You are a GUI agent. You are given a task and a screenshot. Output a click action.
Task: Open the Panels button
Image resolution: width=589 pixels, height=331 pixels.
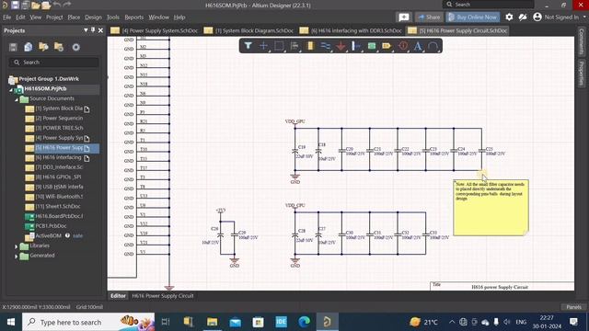pyautogui.click(x=573, y=307)
